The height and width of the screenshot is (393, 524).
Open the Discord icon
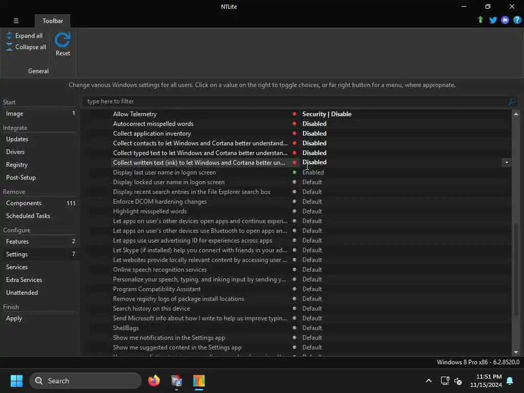pyautogui.click(x=505, y=20)
